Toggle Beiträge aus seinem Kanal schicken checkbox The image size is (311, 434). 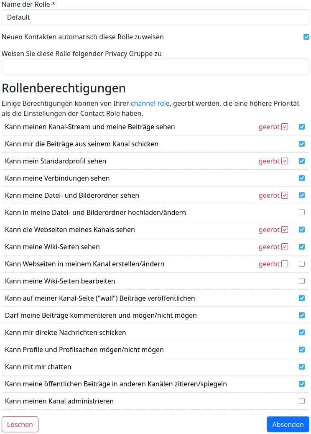coord(302,144)
